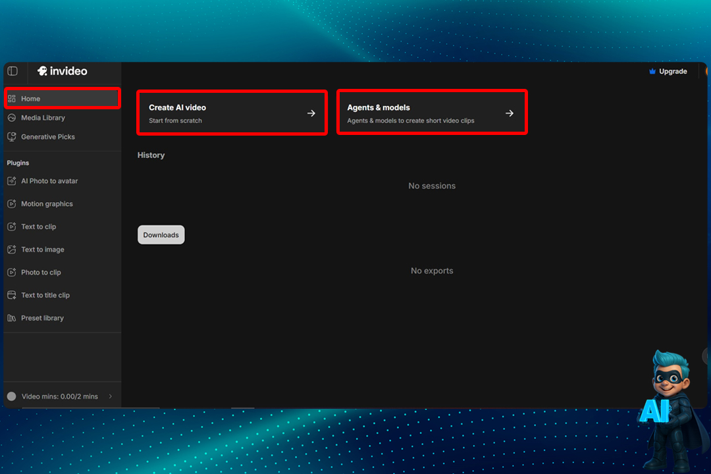Image resolution: width=711 pixels, height=474 pixels.
Task: Expand the Video mins usage chevron
Action: click(x=111, y=396)
